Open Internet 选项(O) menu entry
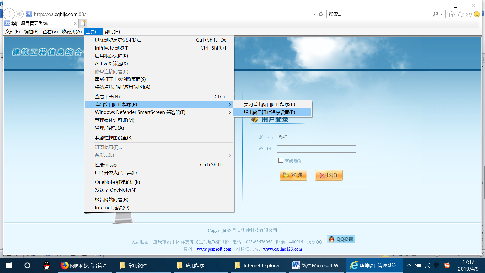The height and width of the screenshot is (273, 485). click(112, 207)
